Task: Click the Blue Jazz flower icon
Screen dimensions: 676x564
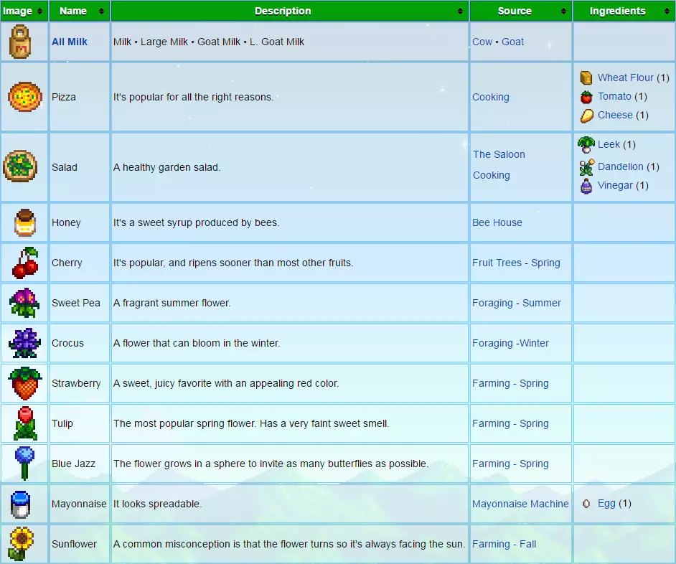Action: pos(24,463)
